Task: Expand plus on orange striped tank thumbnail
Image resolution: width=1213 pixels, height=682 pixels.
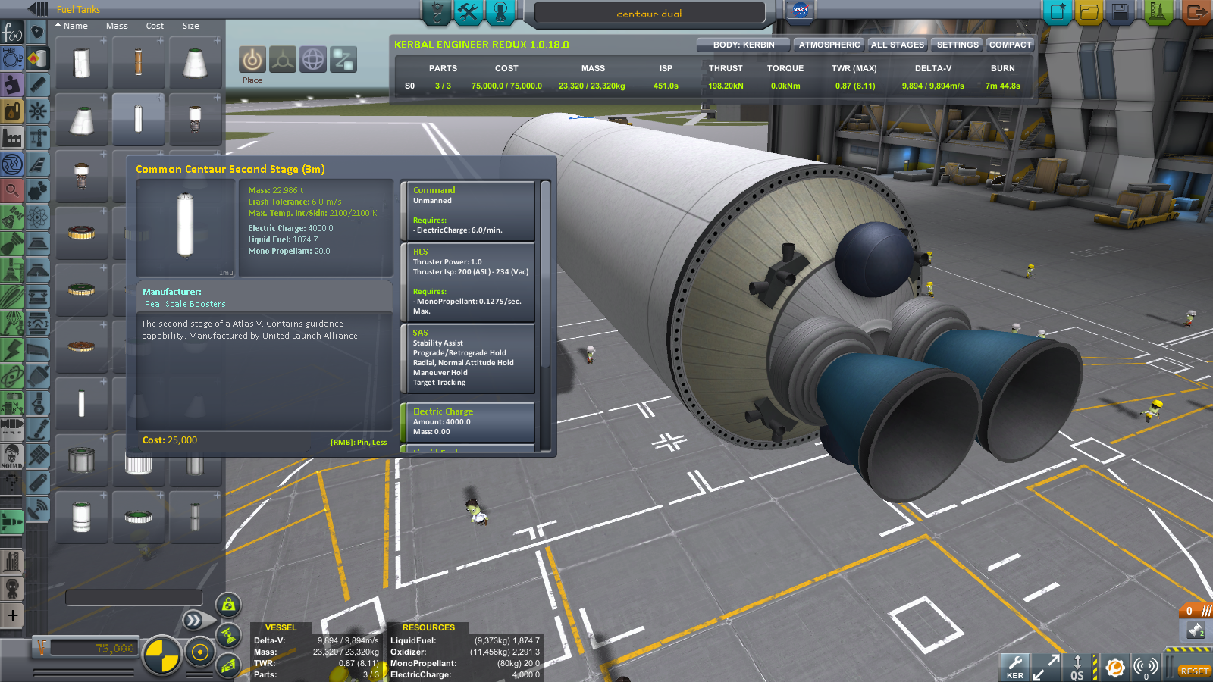Action: tap(160, 41)
